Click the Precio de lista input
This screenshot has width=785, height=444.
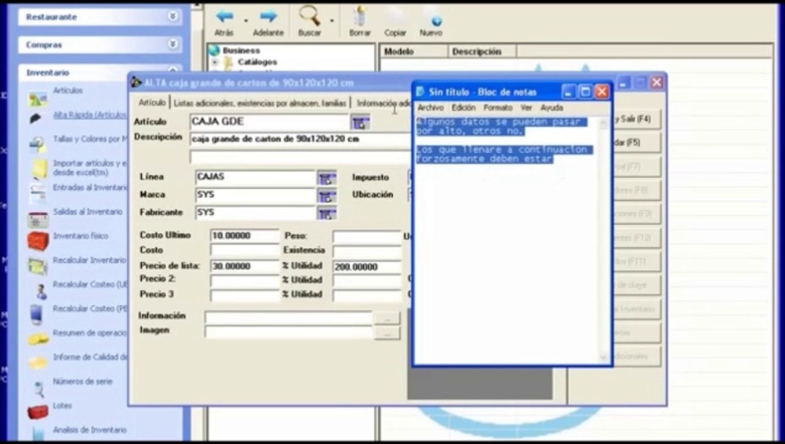tap(244, 266)
